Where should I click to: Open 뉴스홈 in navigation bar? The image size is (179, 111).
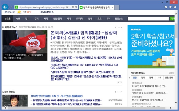(x=7, y=18)
